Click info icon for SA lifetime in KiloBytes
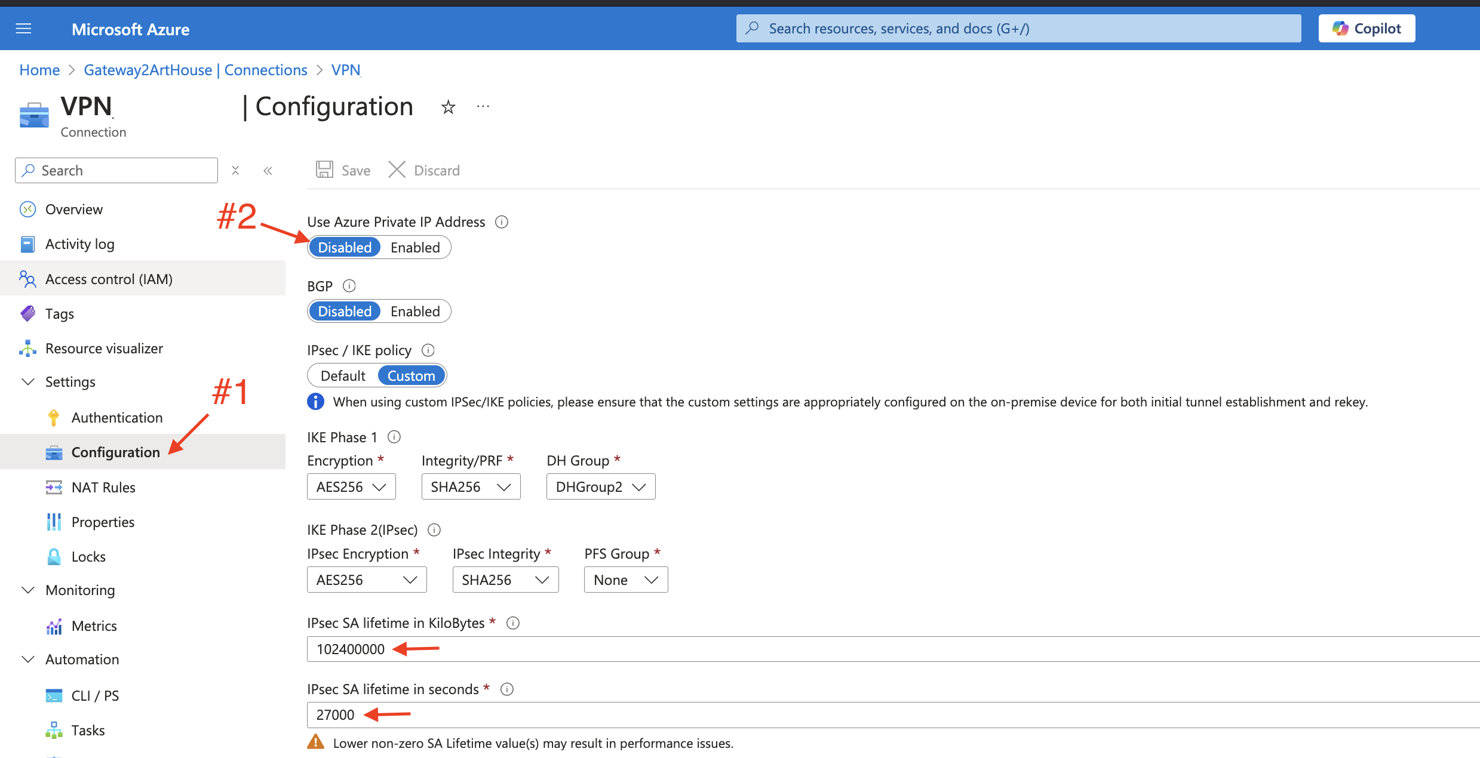1480x758 pixels. coord(513,623)
